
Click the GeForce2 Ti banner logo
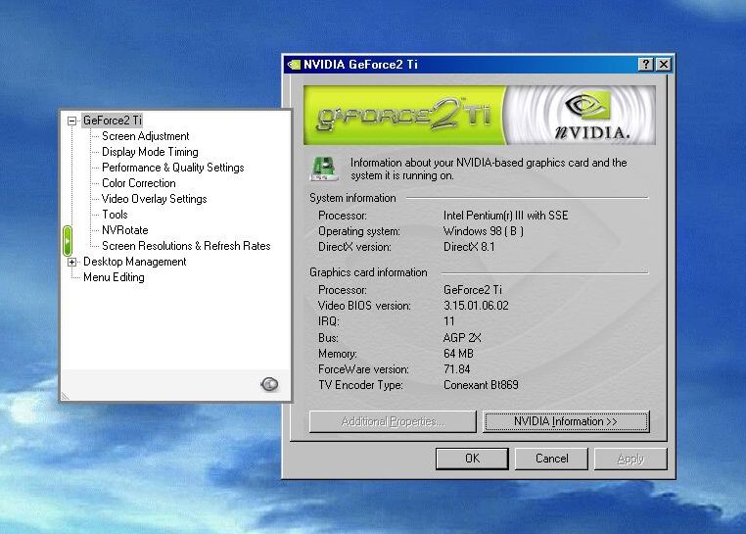[403, 116]
